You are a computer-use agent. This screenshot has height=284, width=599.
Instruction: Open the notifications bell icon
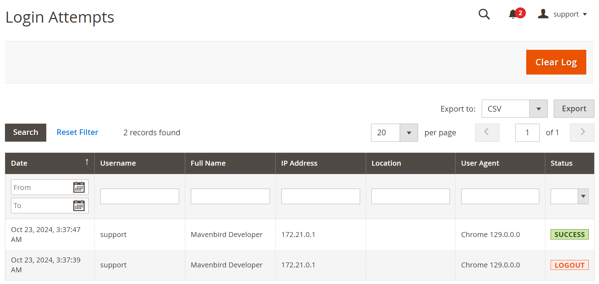coord(513,14)
